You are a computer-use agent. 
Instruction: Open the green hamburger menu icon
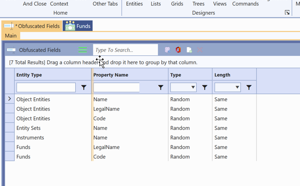coord(83,50)
